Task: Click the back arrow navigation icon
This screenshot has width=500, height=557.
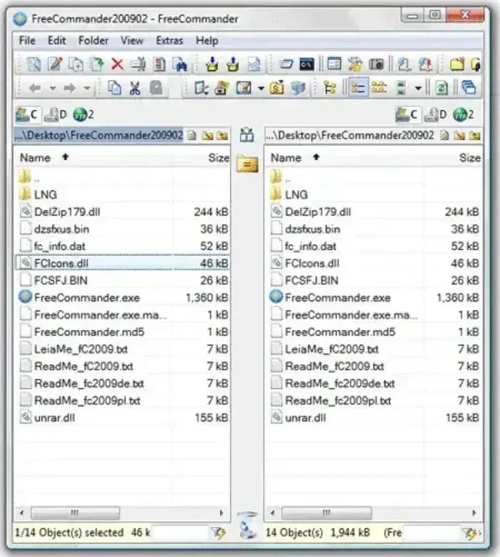Action: click(35, 88)
